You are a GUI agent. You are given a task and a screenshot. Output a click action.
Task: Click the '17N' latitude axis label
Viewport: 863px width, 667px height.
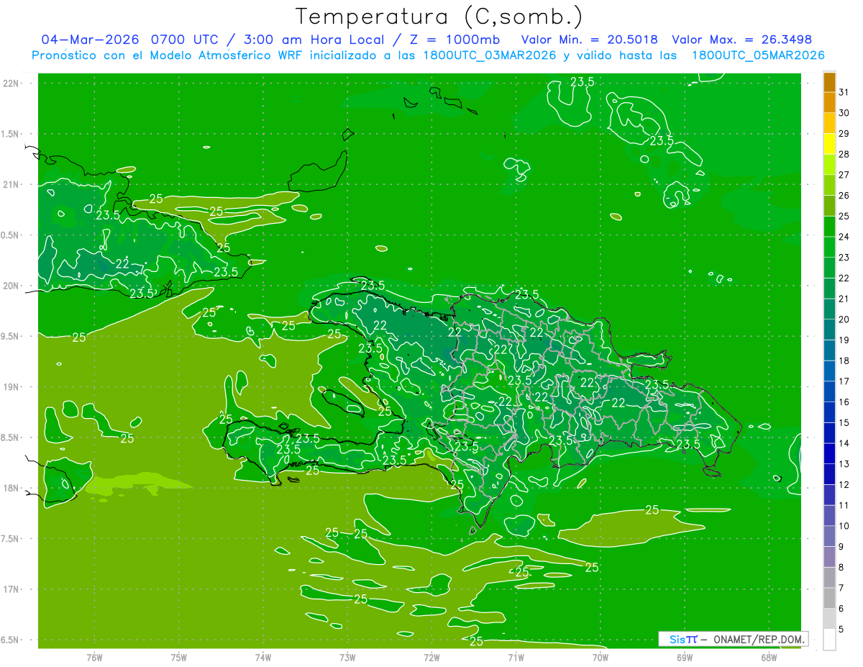pyautogui.click(x=11, y=589)
